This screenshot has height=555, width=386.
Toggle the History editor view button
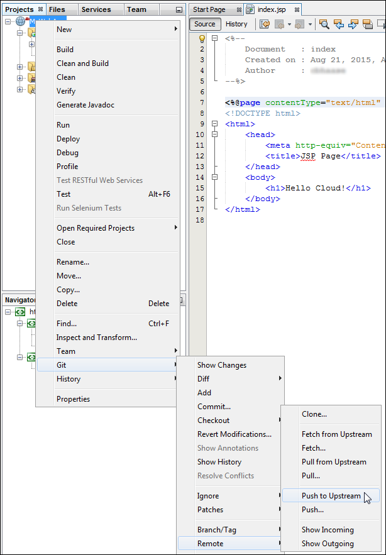click(236, 24)
